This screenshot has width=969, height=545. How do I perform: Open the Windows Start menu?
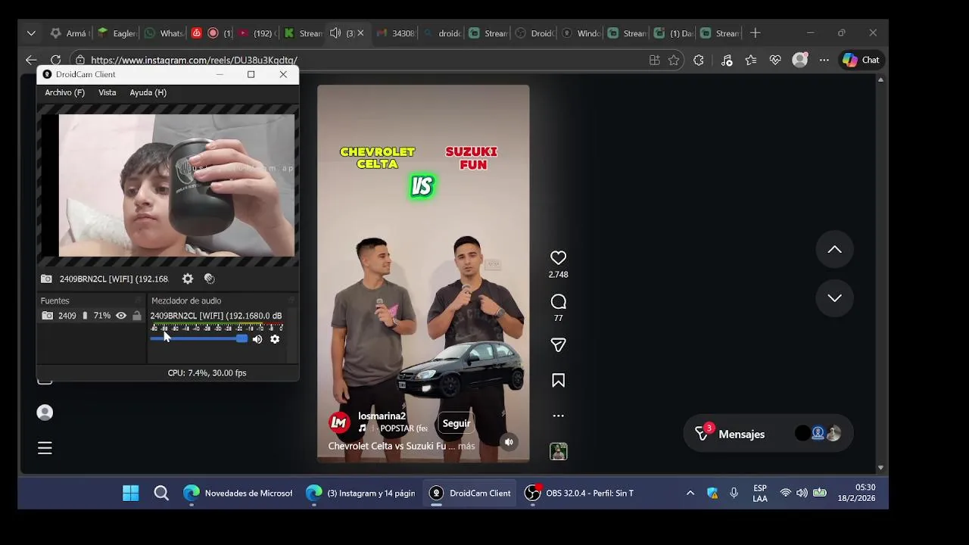(x=130, y=494)
